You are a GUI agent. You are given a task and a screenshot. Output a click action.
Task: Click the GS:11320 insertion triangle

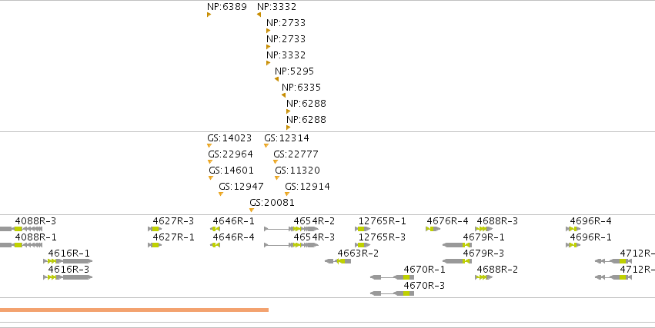click(277, 178)
